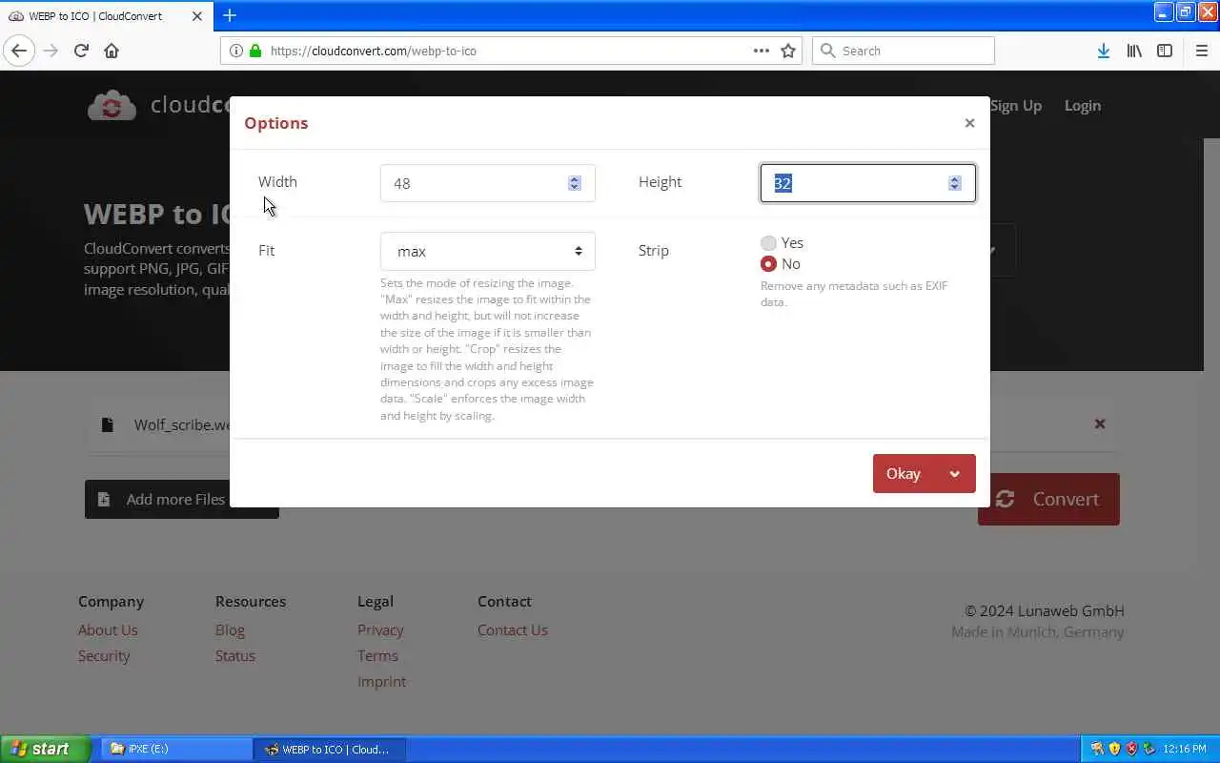Close the Options dialog with the X
Viewport: 1220px width, 763px height.
point(969,123)
